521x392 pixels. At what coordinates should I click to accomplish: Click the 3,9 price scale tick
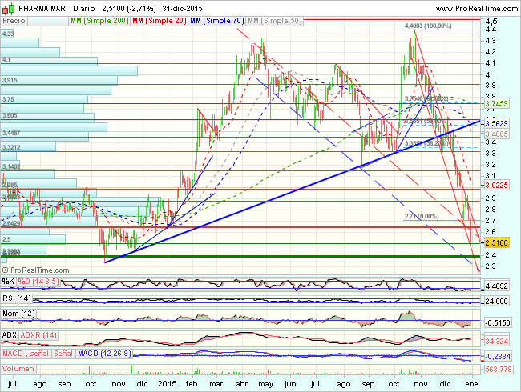pyautogui.click(x=491, y=86)
